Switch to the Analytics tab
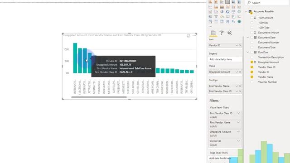 tap(230, 33)
